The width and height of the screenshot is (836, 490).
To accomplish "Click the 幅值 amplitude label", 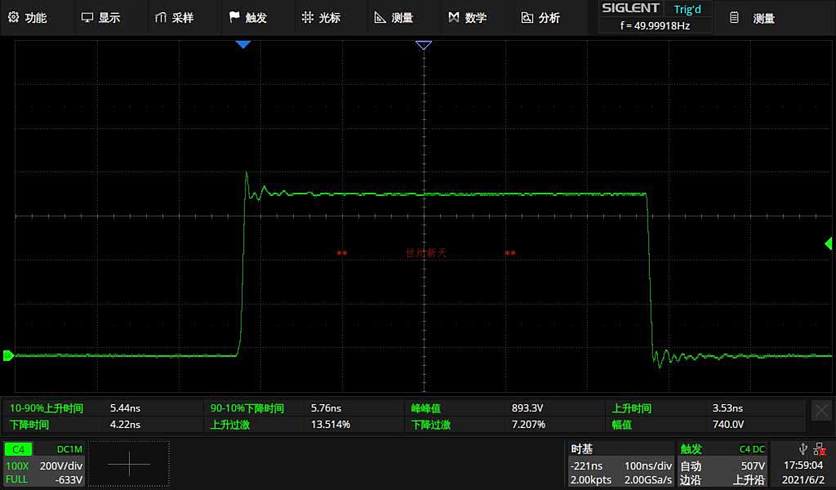I will coord(621,425).
